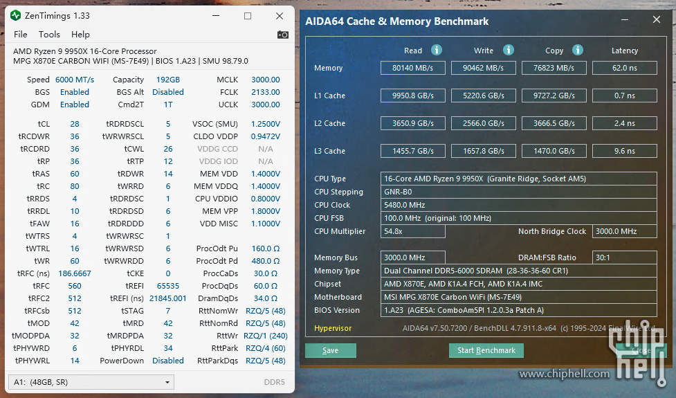Click the ProcOdt Pu value 160.0 Ω
The width and height of the screenshot is (676, 398).
(x=266, y=248)
